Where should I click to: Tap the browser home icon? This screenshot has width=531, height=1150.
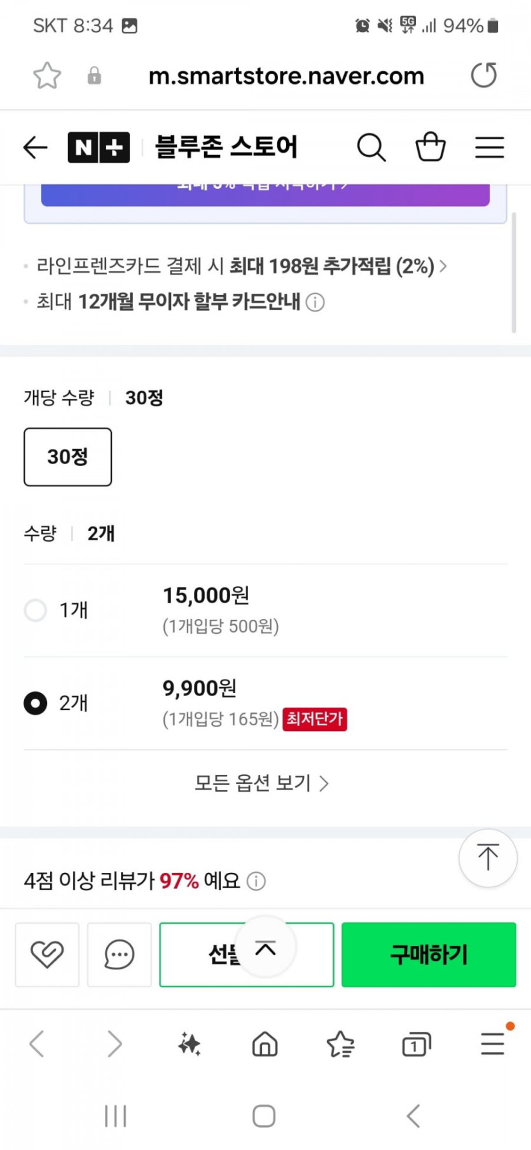point(265,1044)
